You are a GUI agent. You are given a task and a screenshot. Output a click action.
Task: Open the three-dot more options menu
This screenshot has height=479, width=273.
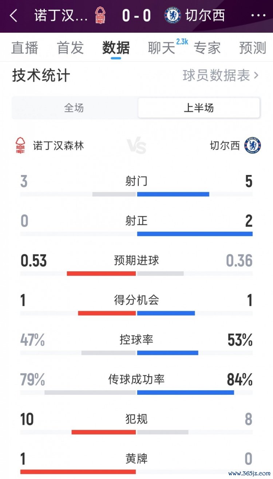pos(258,16)
